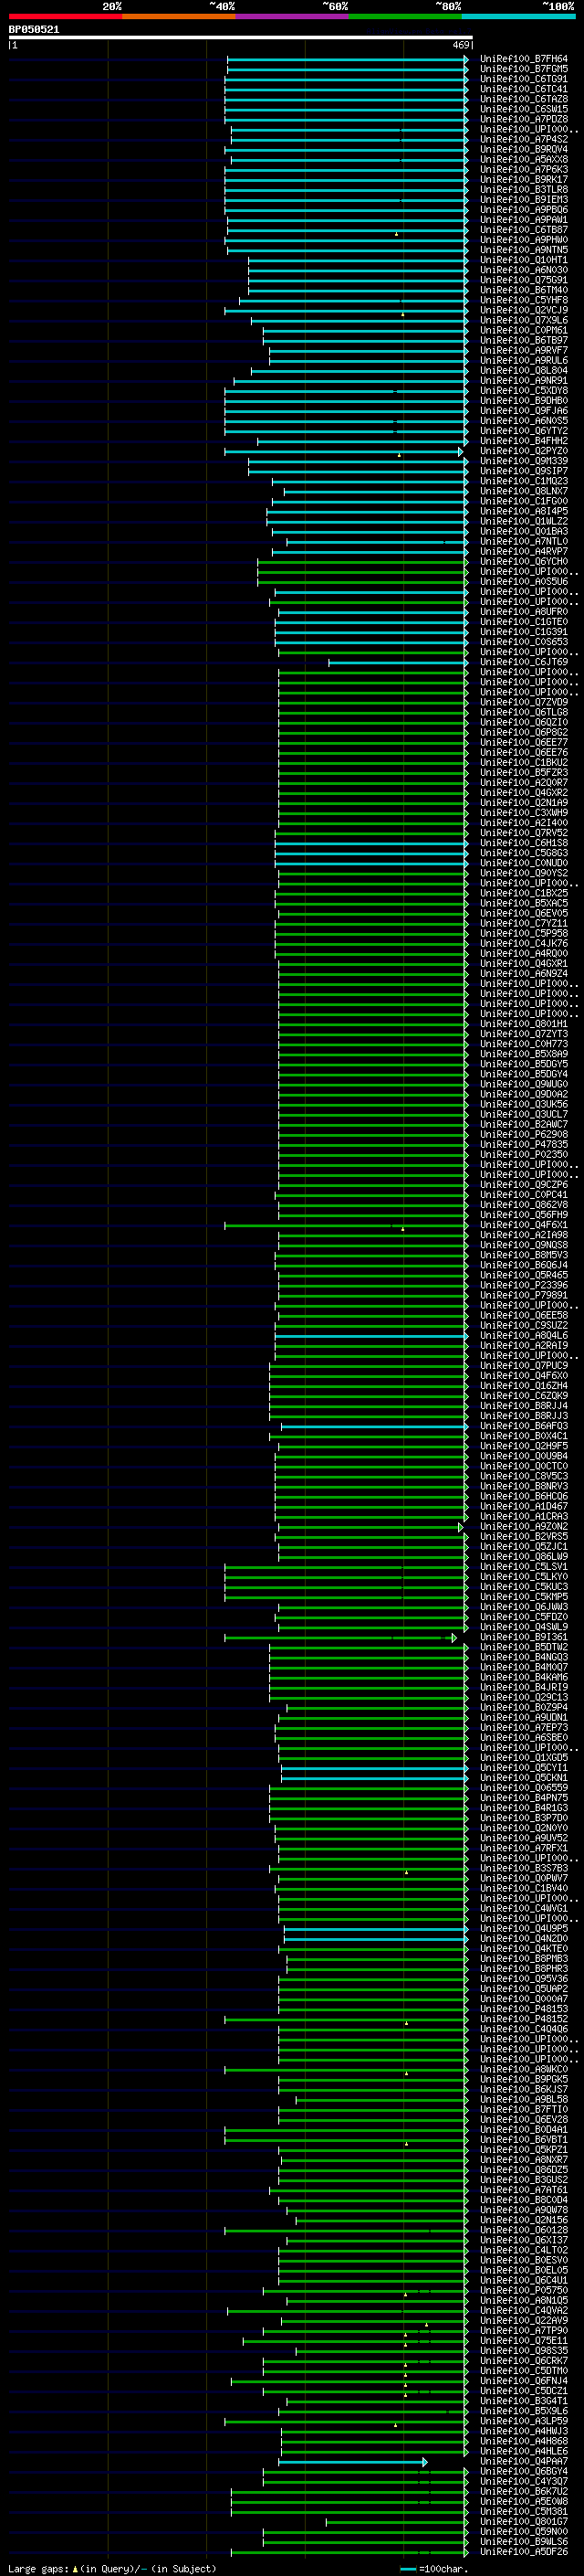The width and height of the screenshot is (584, 2576).
Task: Select the UniRef100_C6TG91 label
Action: point(523,79)
